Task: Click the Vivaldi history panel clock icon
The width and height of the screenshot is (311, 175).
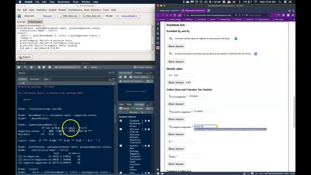Action: pyautogui.click(x=158, y=38)
